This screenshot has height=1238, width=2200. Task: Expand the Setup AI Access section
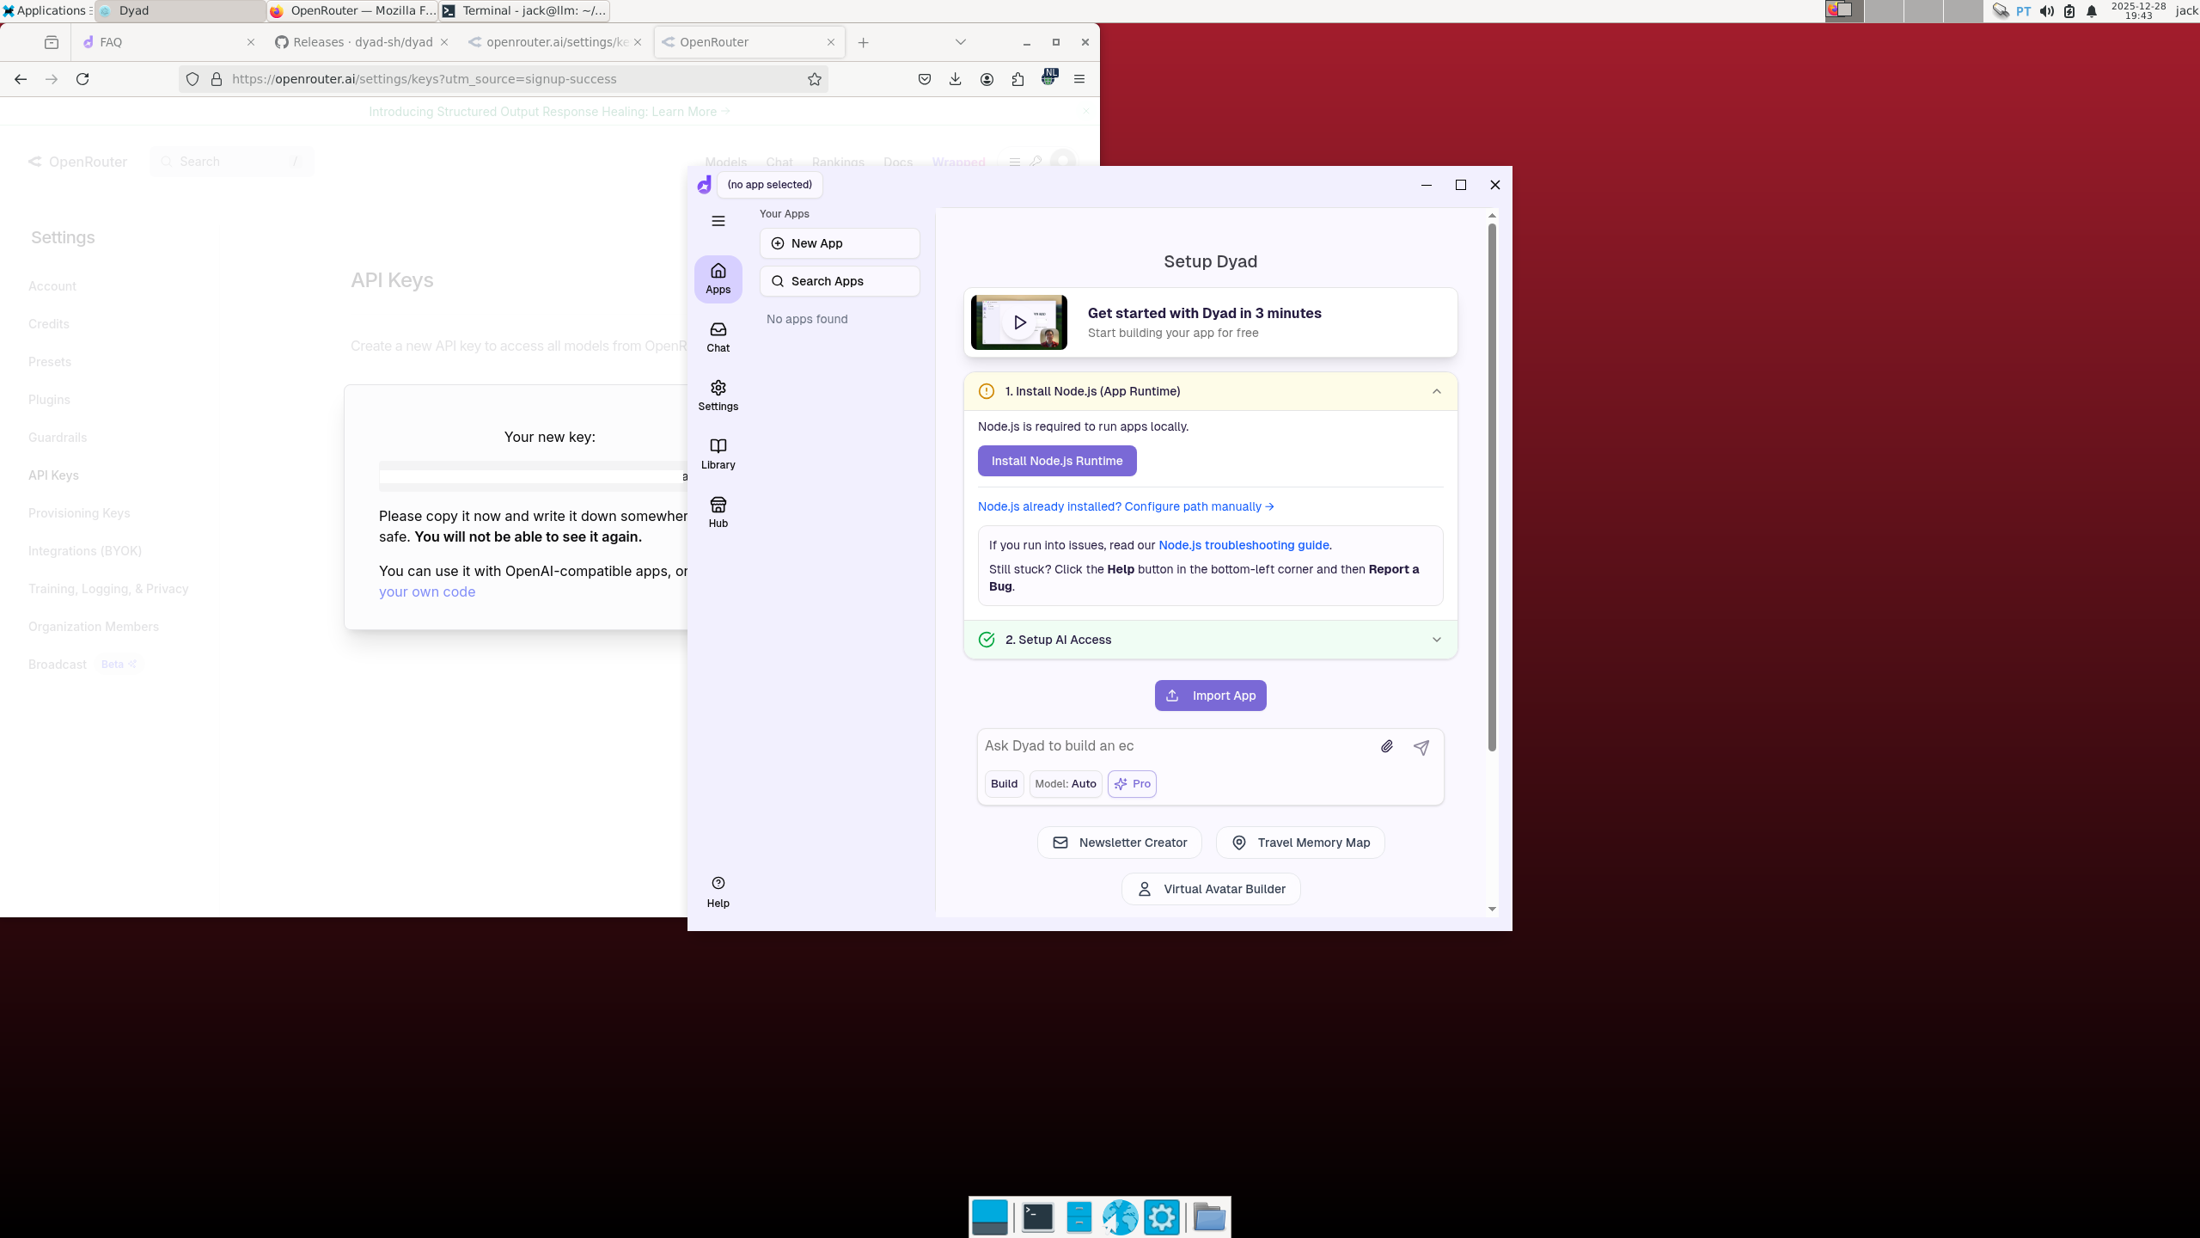pyautogui.click(x=1210, y=640)
